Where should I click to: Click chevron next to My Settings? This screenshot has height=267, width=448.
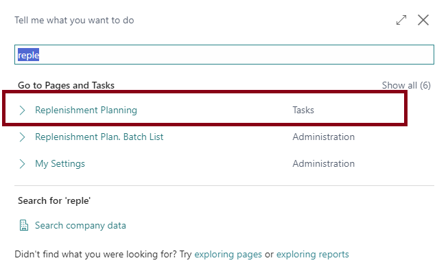(22, 164)
